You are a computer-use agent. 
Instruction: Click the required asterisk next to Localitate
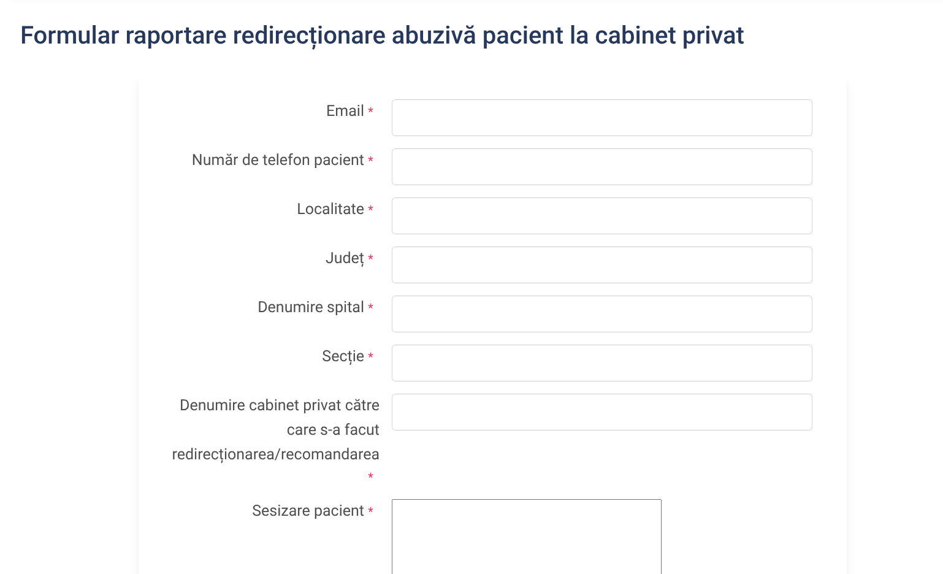370,210
